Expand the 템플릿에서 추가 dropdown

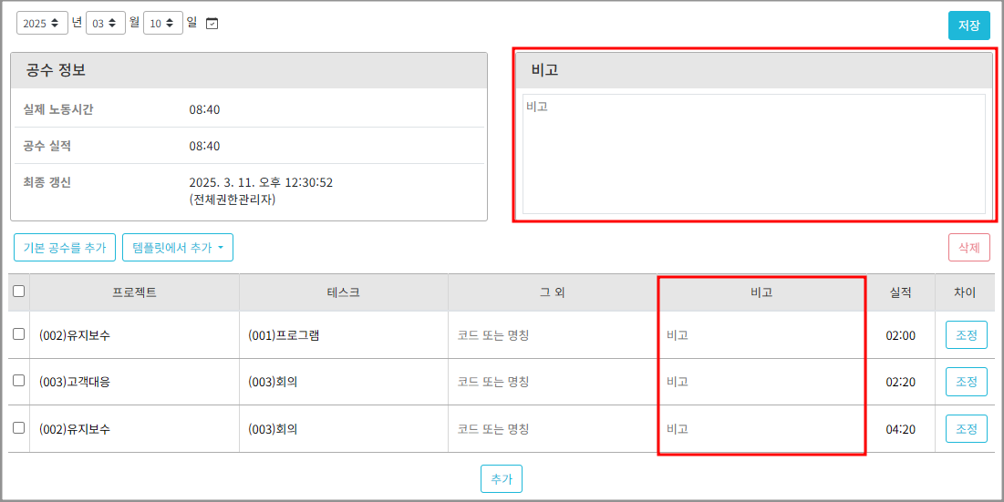[x=178, y=248]
